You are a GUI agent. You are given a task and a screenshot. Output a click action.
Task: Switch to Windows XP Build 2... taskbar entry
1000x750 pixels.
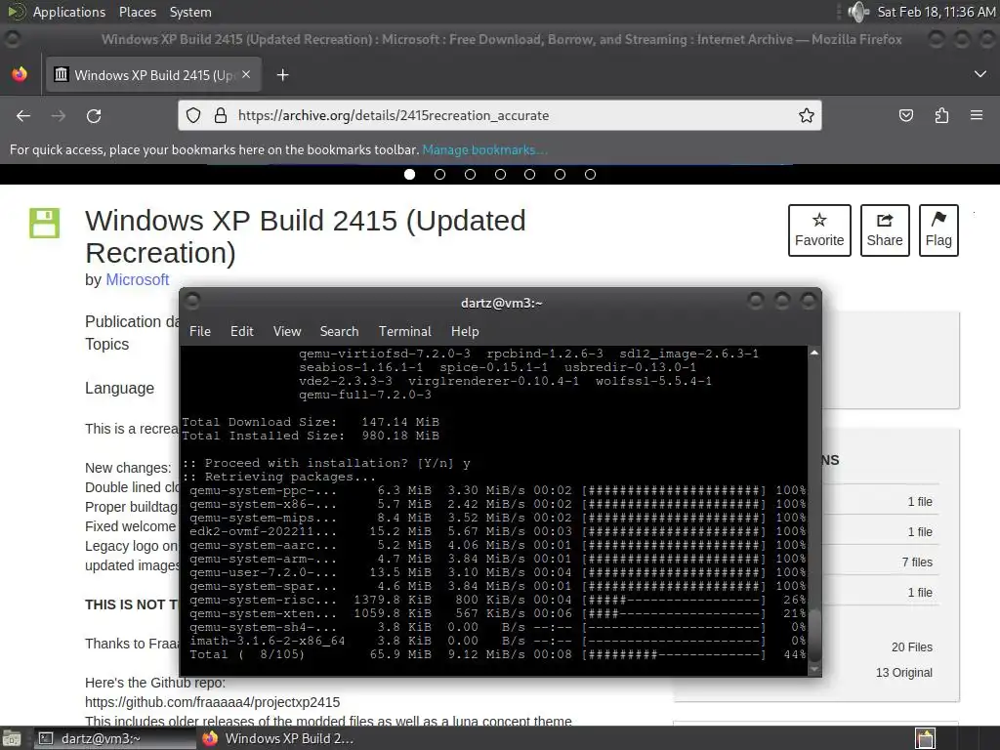[x=277, y=738]
